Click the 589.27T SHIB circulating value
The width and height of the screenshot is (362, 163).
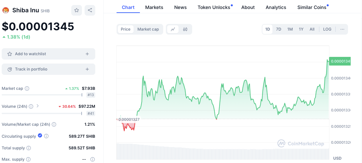click(x=82, y=136)
